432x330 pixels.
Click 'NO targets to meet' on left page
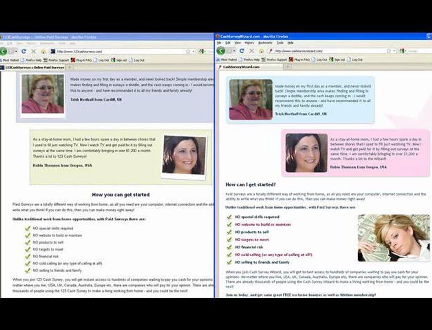[x=48, y=249]
